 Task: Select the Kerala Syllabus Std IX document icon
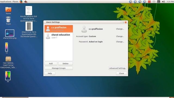coord(29,11)
